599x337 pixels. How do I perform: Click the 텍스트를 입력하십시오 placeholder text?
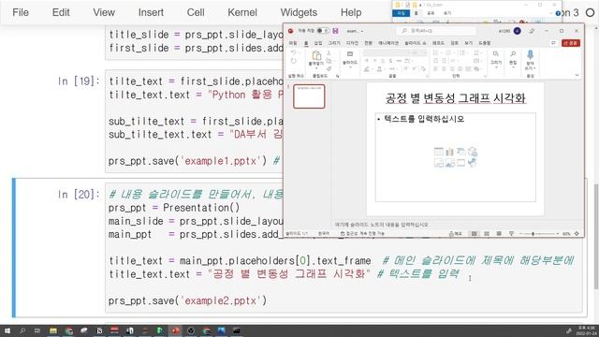click(x=424, y=119)
